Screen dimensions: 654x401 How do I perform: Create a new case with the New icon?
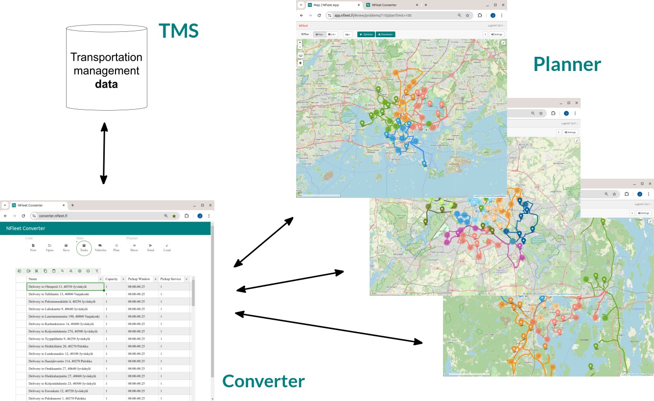point(33,247)
